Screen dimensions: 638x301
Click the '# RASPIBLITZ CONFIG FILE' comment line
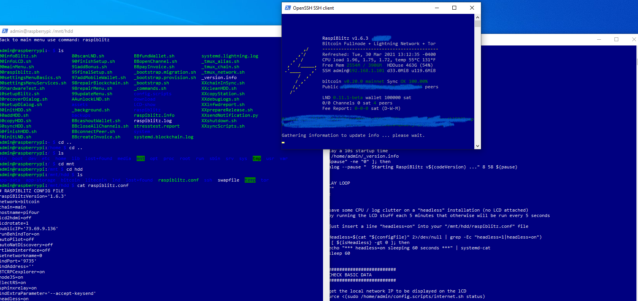(x=32, y=191)
